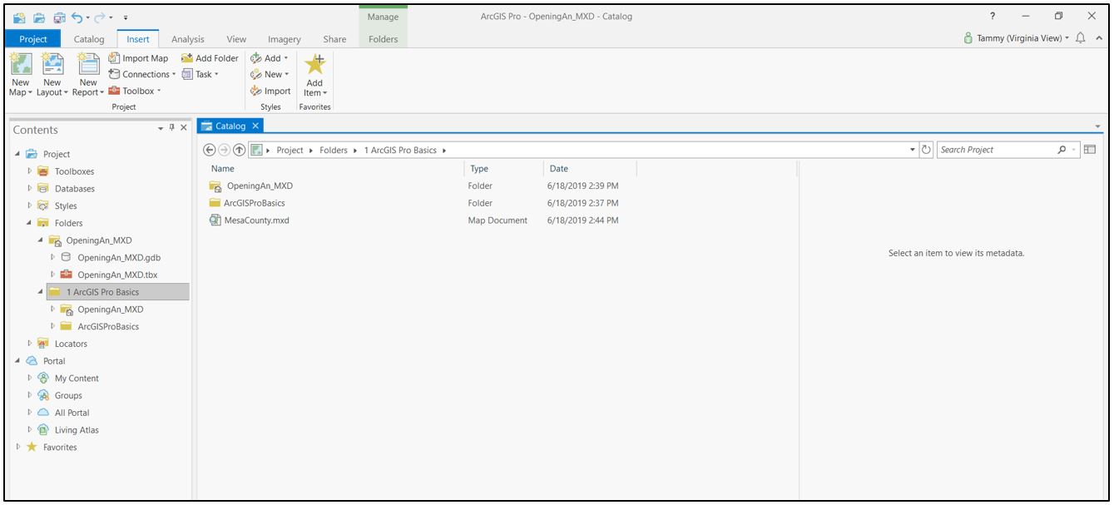Open the New Layout tool
Image resolution: width=1114 pixels, height=505 pixels.
coord(52,73)
